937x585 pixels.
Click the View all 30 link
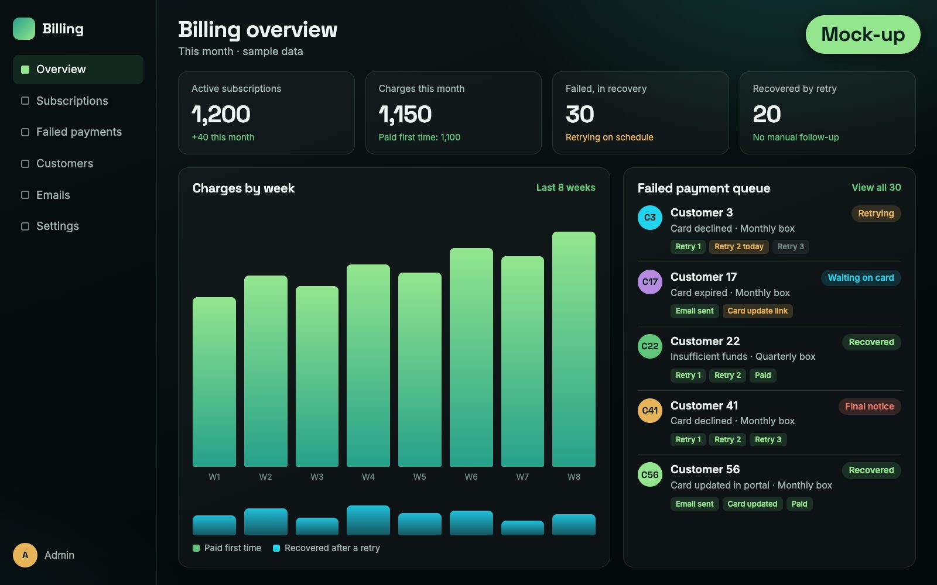click(876, 187)
